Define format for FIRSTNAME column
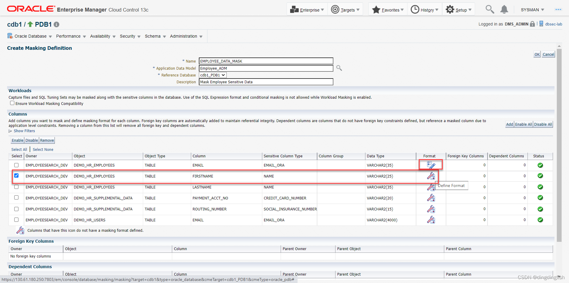Image resolution: width=569 pixels, height=283 pixels. 431,176
